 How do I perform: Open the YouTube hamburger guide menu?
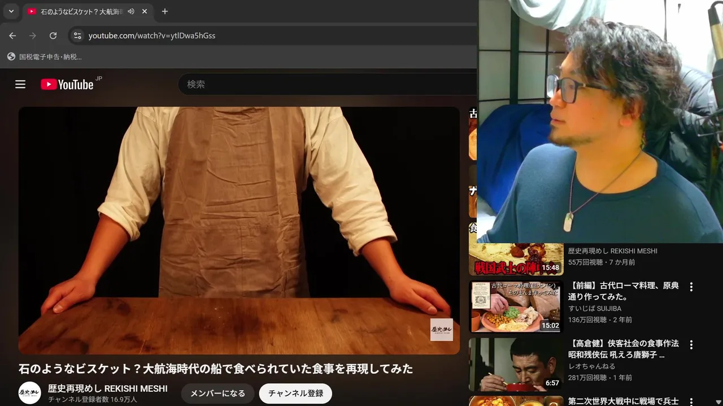point(20,85)
